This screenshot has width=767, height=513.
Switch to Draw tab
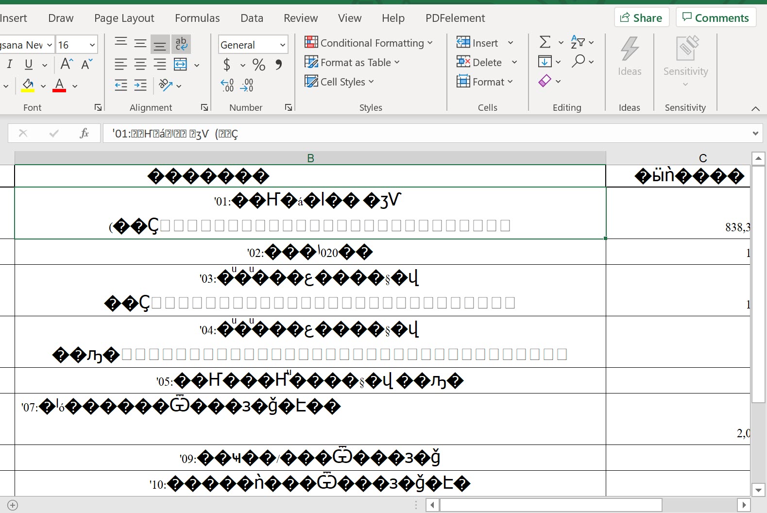pos(61,18)
